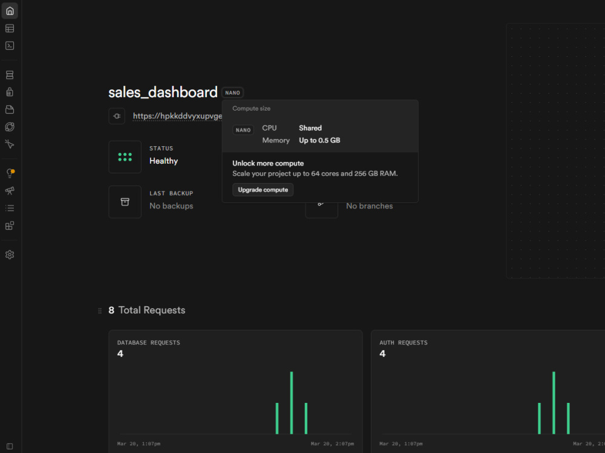Click the Up to 0.5 GB memory value
The width and height of the screenshot is (605, 453).
(319, 141)
